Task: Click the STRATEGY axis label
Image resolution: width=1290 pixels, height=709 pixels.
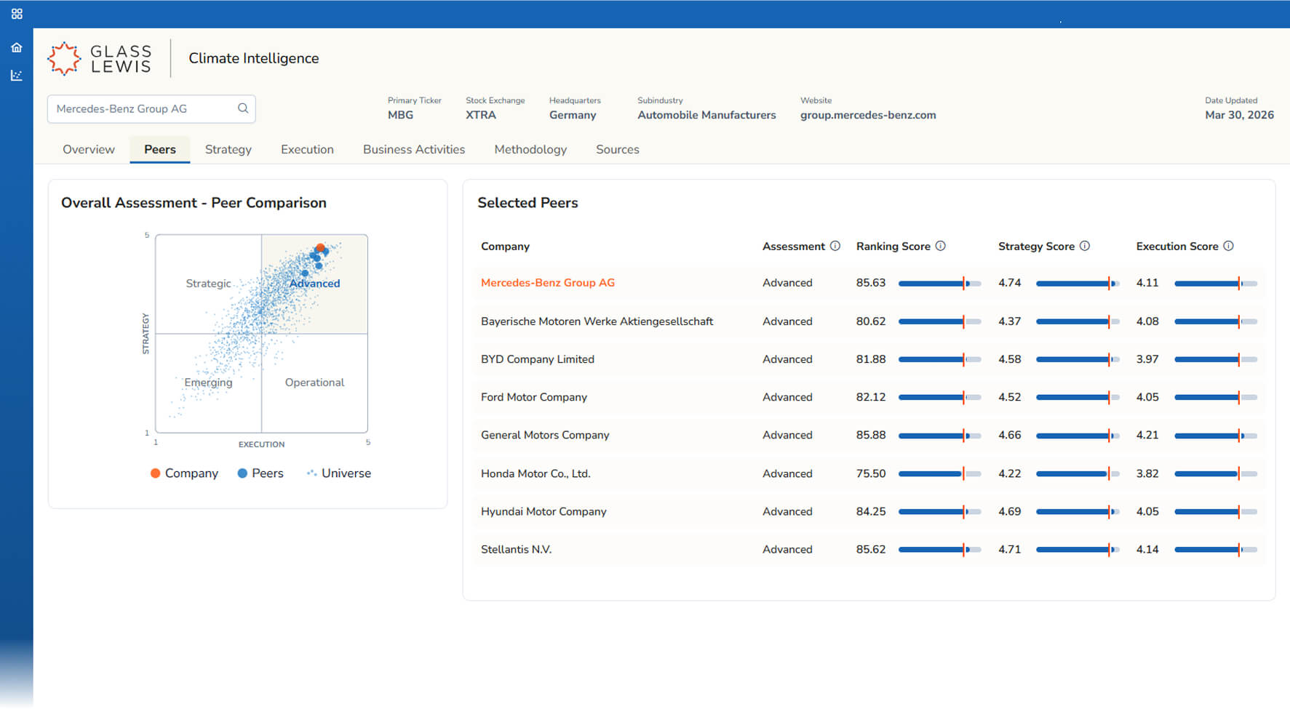Action: (146, 334)
